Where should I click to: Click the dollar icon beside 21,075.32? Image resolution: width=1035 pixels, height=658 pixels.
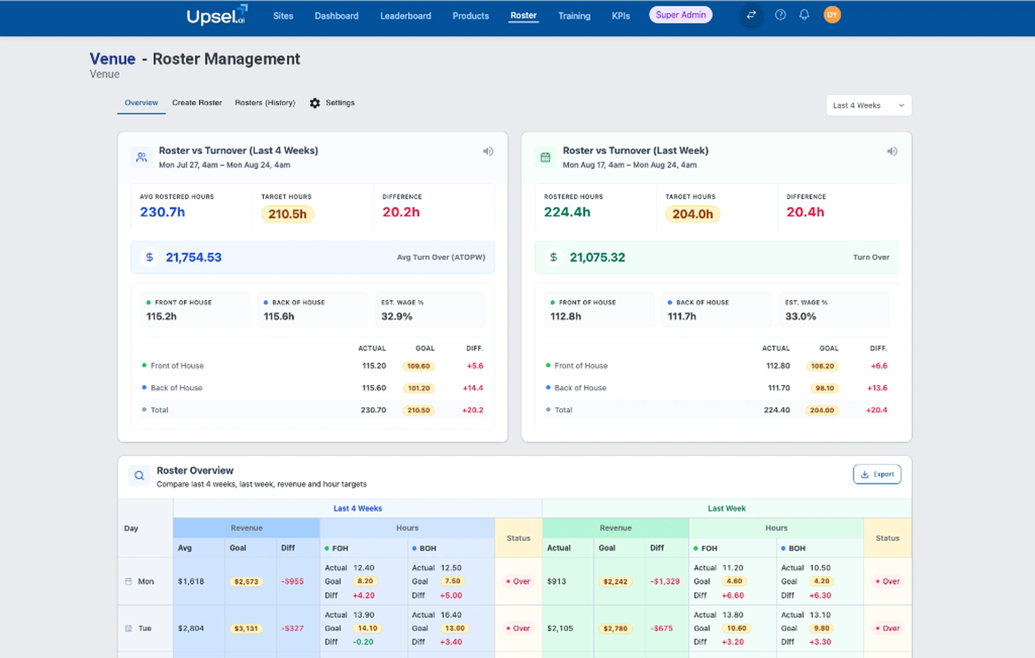[x=553, y=258]
